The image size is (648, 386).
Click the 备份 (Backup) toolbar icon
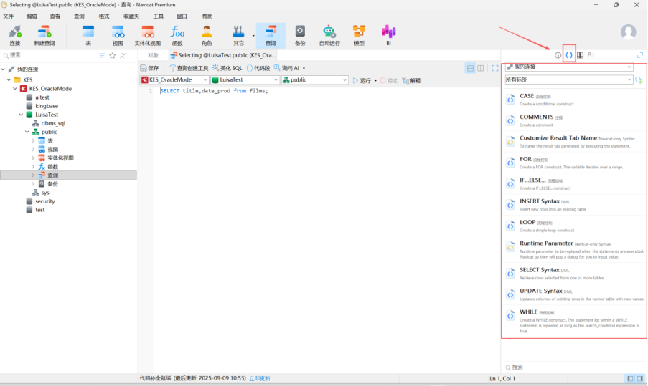(300, 34)
